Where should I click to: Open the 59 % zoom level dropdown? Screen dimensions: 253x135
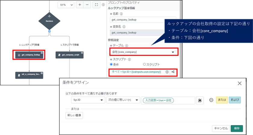point(66,5)
